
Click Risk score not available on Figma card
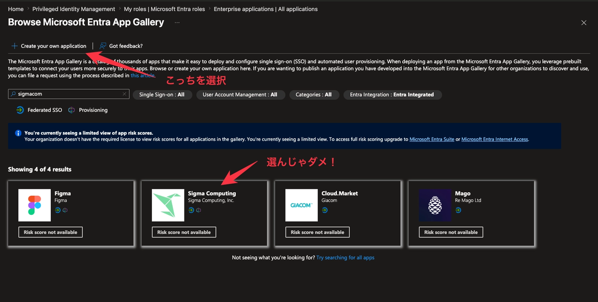tap(50, 232)
